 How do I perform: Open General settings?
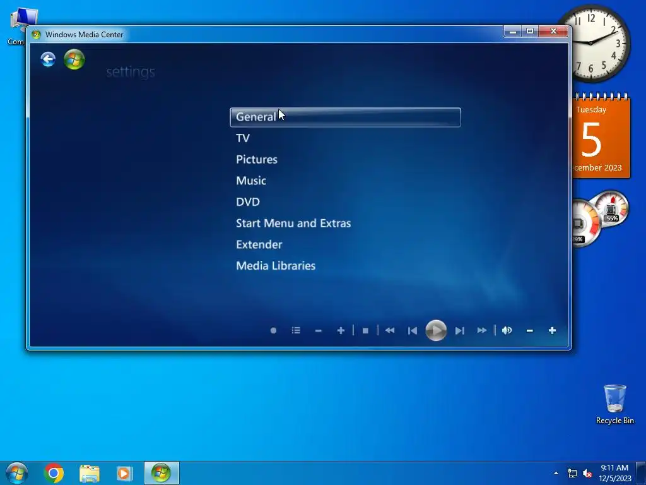[x=345, y=117]
